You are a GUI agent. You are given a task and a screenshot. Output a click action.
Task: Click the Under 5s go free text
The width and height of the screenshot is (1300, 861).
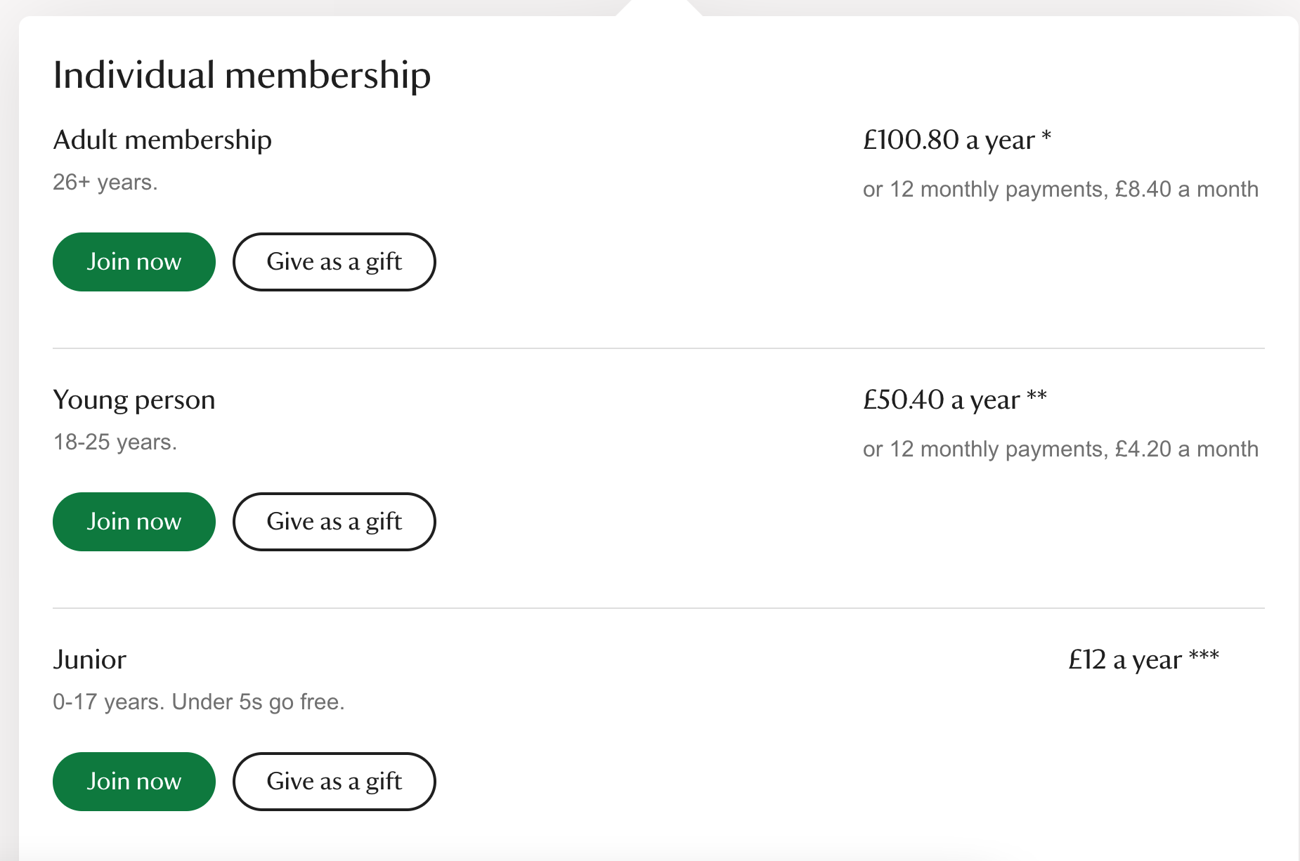(x=258, y=702)
